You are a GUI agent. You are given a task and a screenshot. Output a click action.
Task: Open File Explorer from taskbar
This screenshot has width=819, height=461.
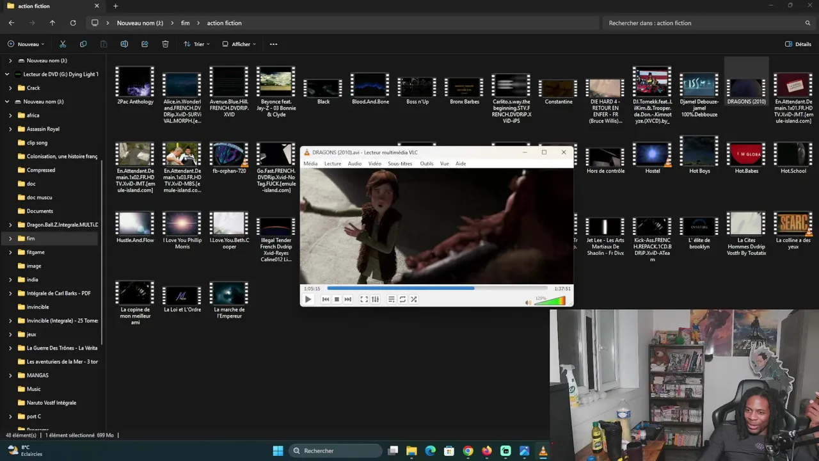(411, 451)
